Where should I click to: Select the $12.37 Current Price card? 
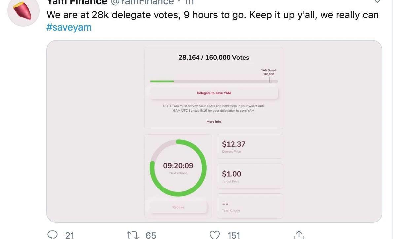coord(250,147)
